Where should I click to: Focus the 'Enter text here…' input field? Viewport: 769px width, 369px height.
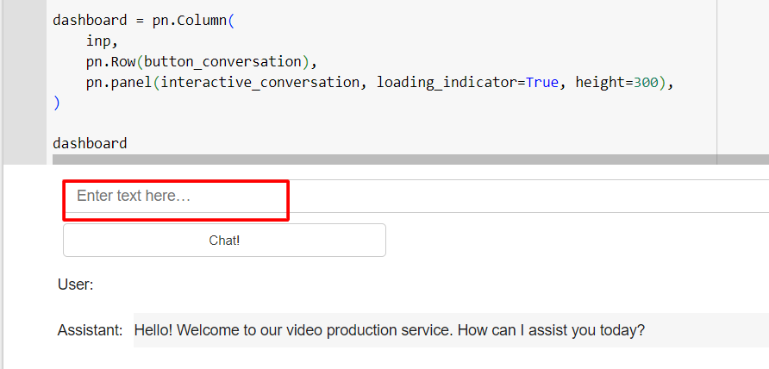click(x=416, y=197)
